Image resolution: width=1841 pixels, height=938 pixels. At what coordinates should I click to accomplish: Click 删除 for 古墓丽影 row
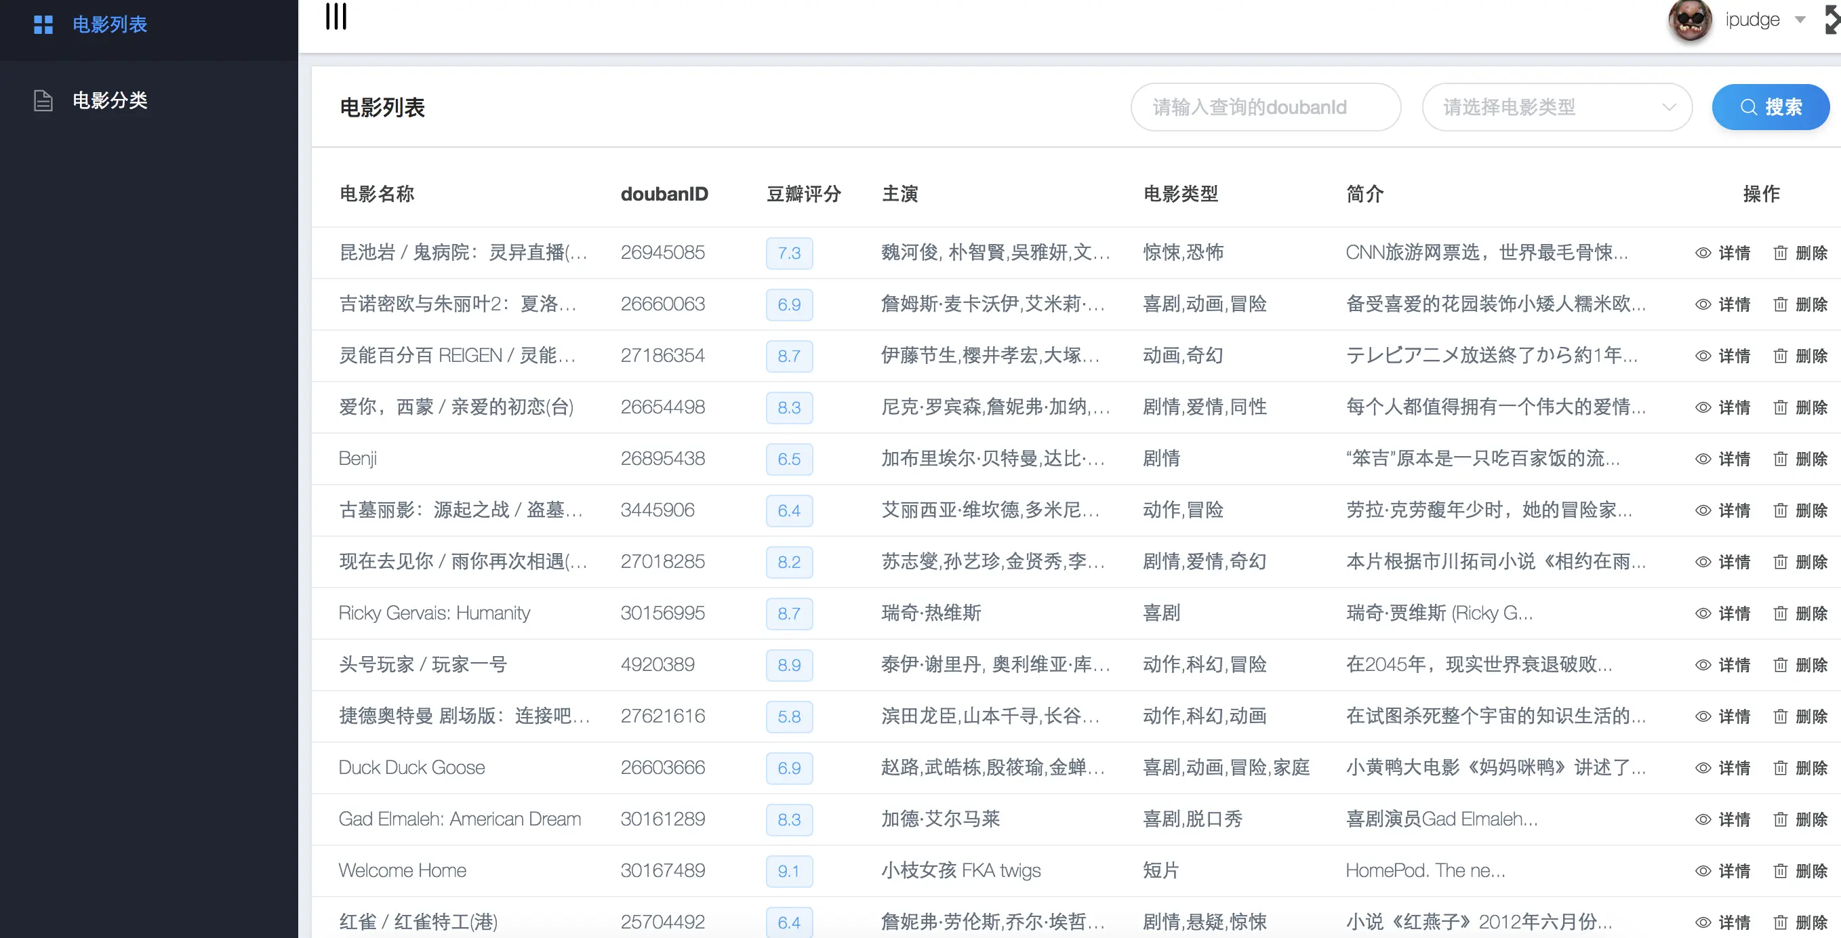pyautogui.click(x=1811, y=511)
